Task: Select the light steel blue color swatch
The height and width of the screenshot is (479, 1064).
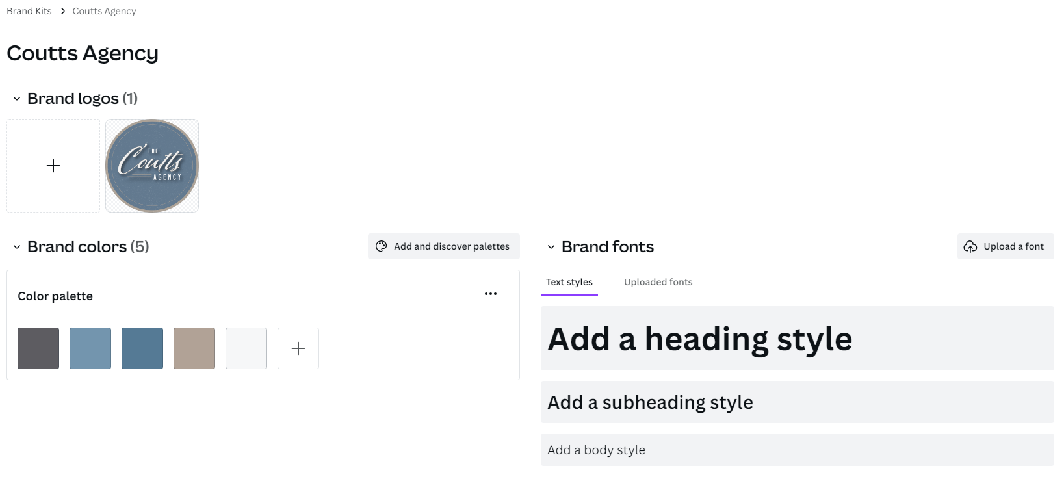Action: [90, 348]
